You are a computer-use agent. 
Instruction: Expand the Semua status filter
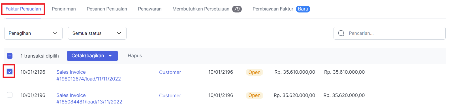97,33
